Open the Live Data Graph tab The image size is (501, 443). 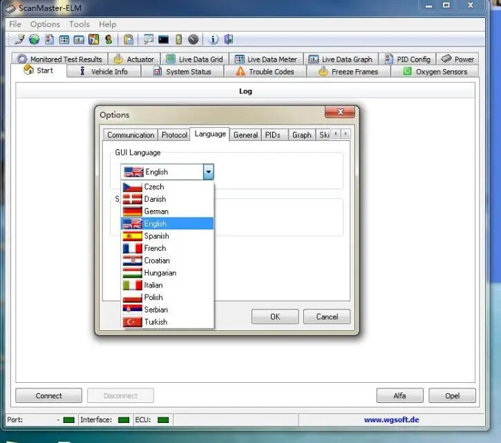[x=341, y=59]
